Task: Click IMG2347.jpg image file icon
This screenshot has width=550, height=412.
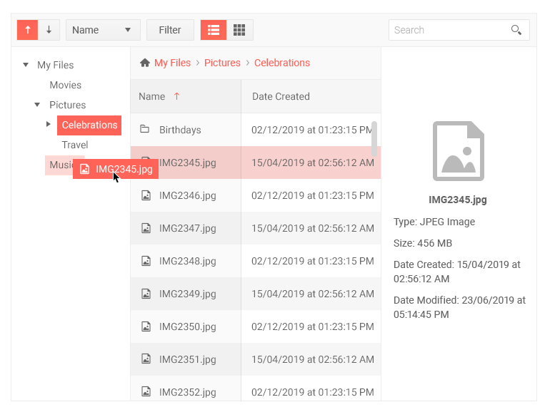Action: pos(146,228)
